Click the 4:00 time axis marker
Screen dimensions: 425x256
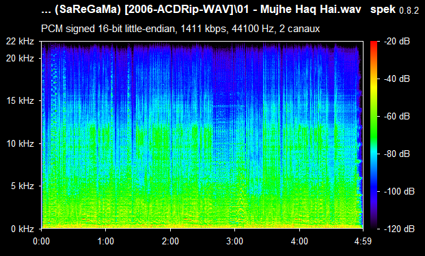299,241
